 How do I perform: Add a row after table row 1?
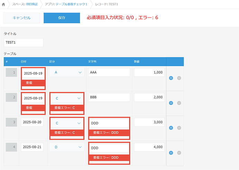[x=171, y=78]
